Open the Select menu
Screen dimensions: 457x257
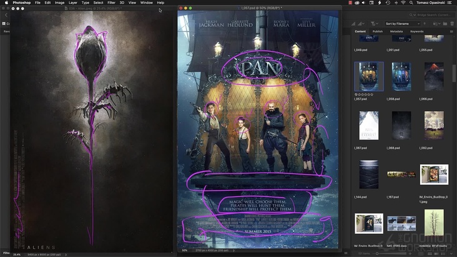tap(99, 2)
